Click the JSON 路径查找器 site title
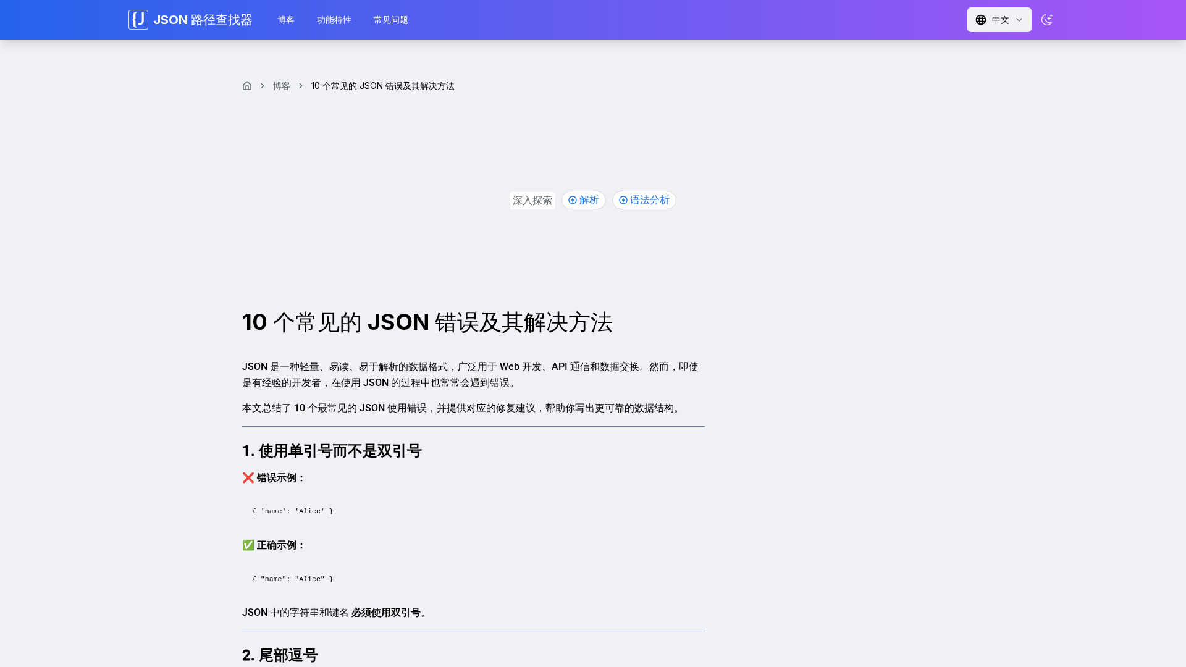 203,20
